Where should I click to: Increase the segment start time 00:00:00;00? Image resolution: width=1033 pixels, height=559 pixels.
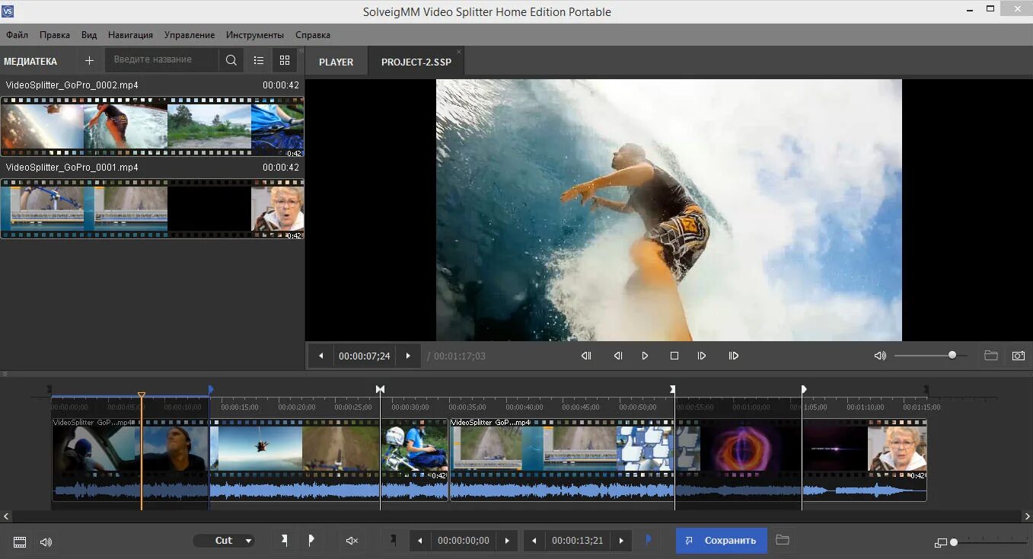point(507,541)
